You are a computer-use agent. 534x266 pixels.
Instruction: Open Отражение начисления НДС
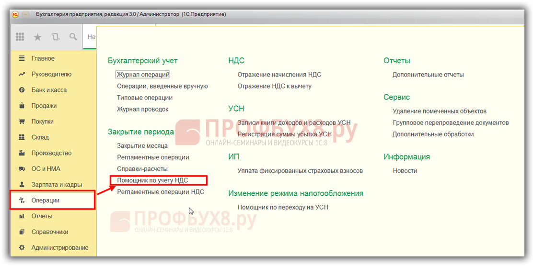[x=279, y=75]
